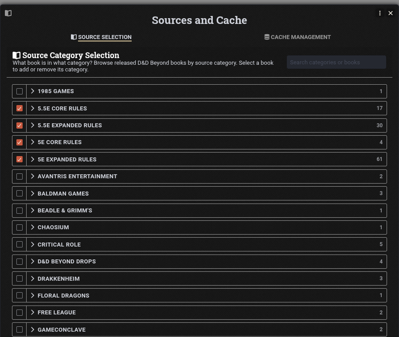The width and height of the screenshot is (399, 337).
Task: Click the count 17 on 5.5E Core Rules
Action: click(x=379, y=108)
